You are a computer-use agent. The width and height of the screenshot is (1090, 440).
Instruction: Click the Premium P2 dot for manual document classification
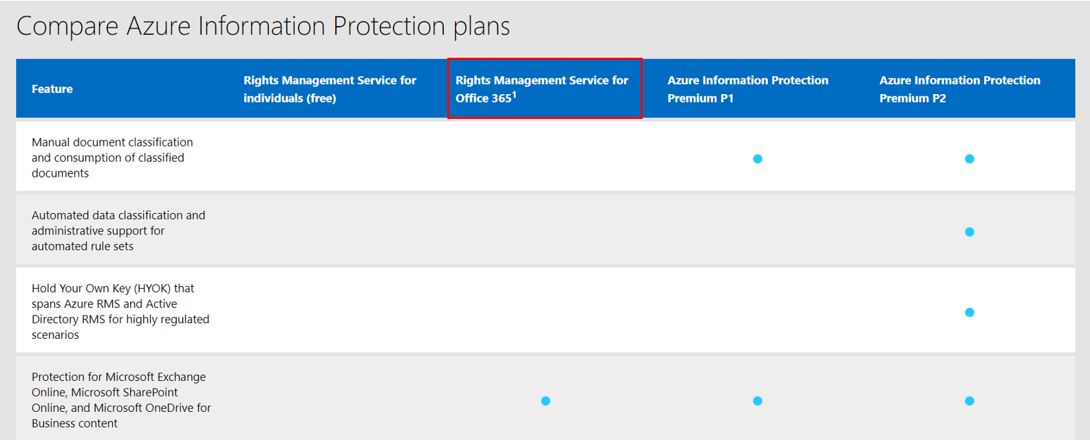pos(969,159)
